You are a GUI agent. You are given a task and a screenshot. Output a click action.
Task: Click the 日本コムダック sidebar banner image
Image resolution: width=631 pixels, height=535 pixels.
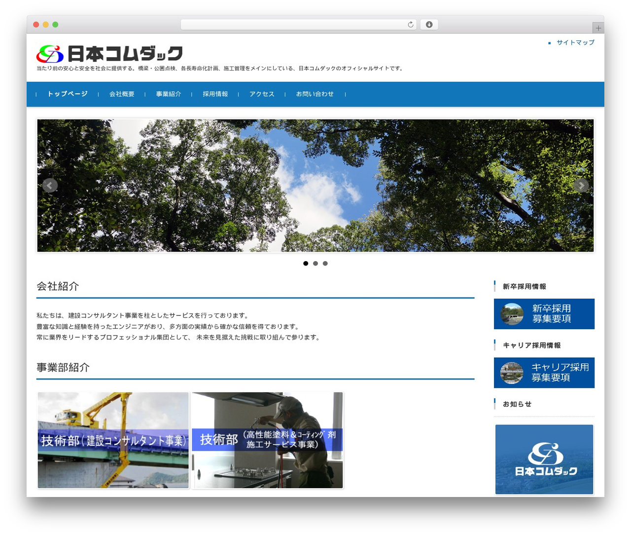point(544,459)
